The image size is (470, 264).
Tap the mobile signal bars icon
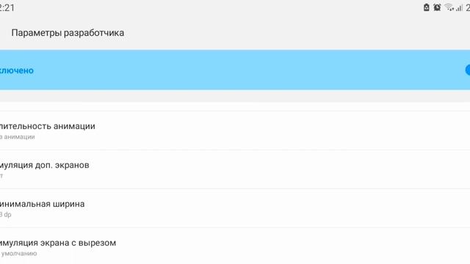[x=459, y=8]
